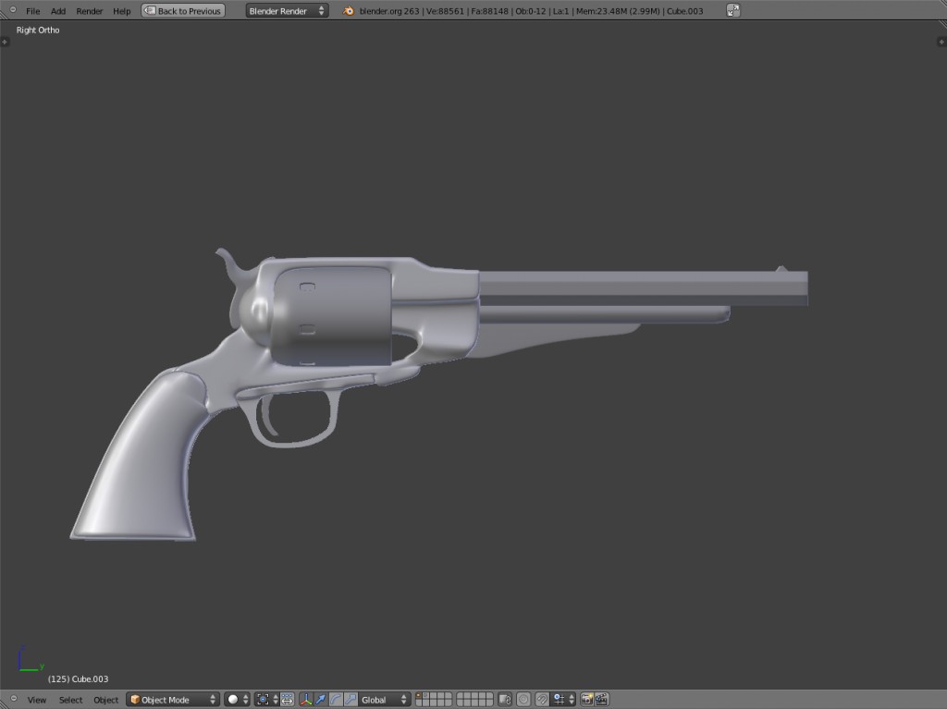The image size is (947, 709).
Task: Select the rotate manipulator icon
Action: click(337, 699)
